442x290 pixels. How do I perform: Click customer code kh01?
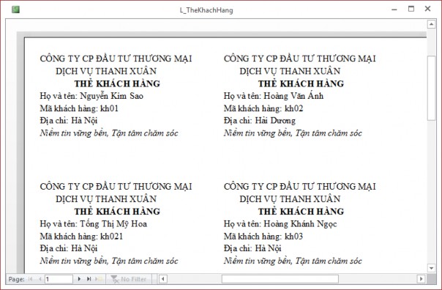coord(109,108)
